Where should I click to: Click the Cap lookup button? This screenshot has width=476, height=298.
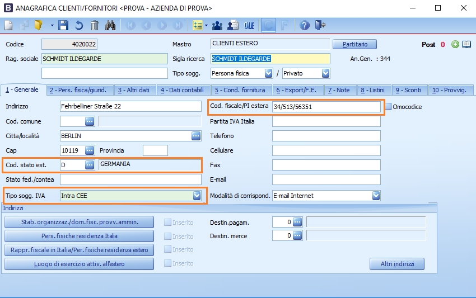[90, 150]
